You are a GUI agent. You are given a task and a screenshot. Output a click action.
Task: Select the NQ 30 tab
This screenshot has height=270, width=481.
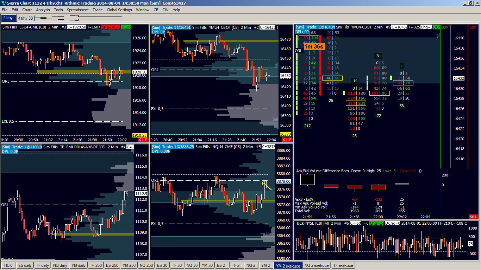pos(192,265)
